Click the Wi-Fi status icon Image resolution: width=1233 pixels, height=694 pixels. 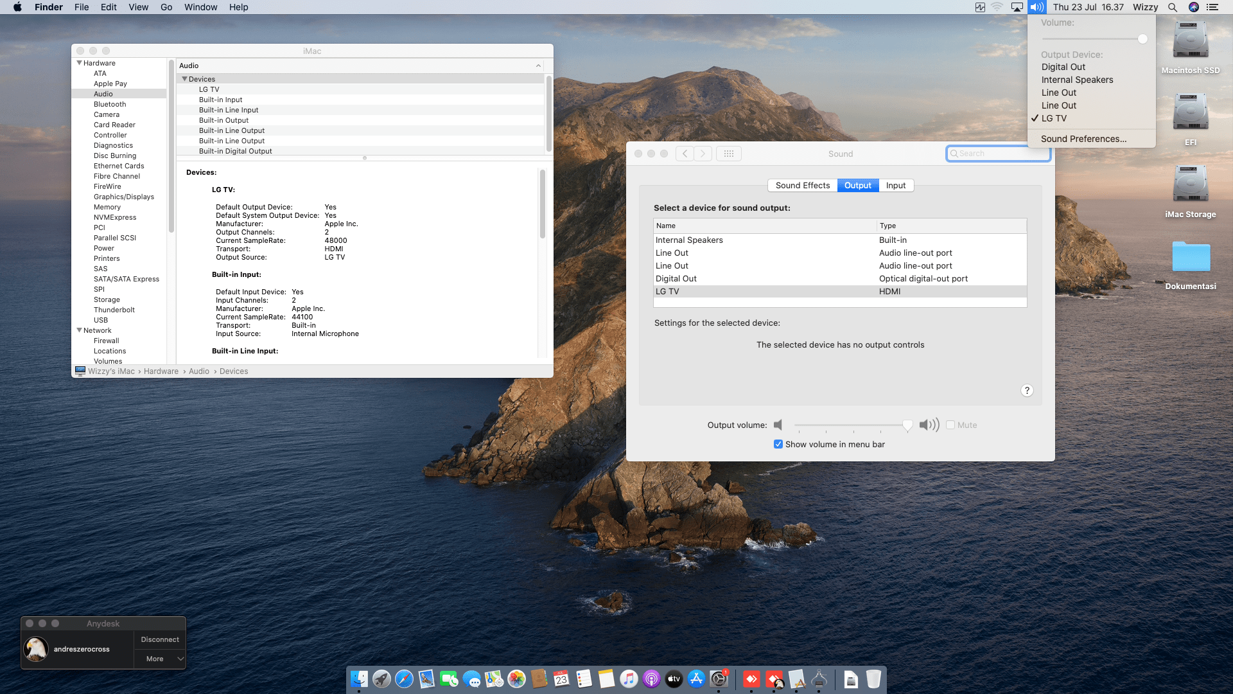coord(997,7)
